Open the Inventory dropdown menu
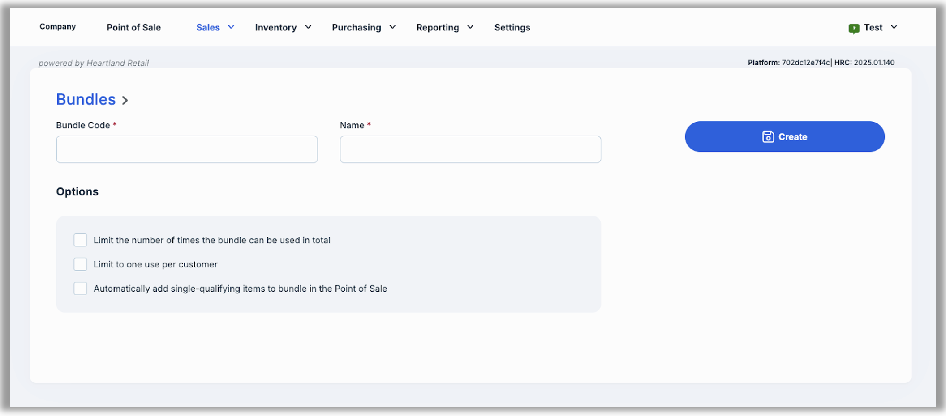 (283, 28)
